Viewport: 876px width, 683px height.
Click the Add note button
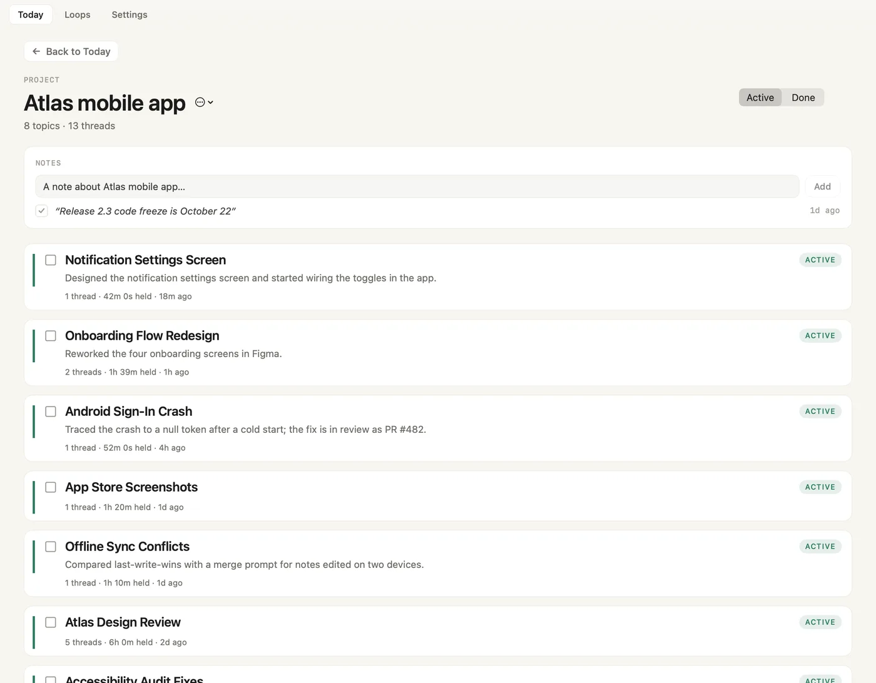822,186
